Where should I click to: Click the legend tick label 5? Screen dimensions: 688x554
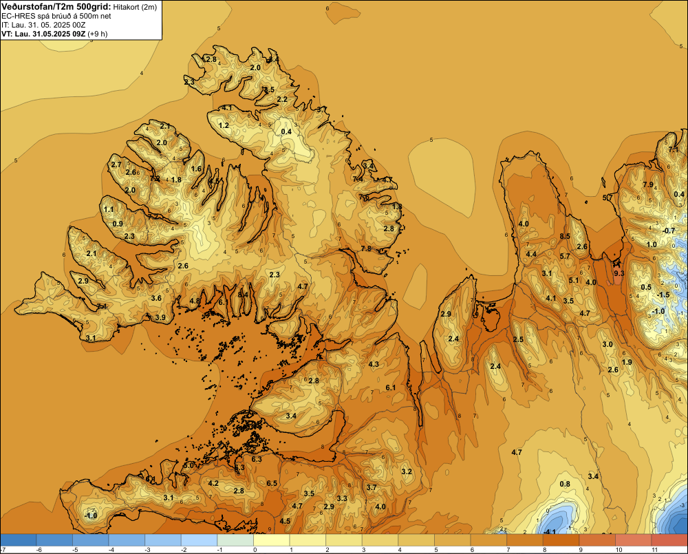point(436,550)
